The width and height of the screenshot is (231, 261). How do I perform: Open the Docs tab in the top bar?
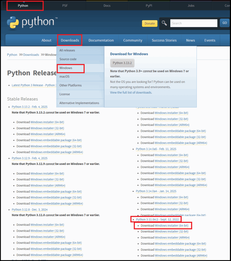click(107, 6)
